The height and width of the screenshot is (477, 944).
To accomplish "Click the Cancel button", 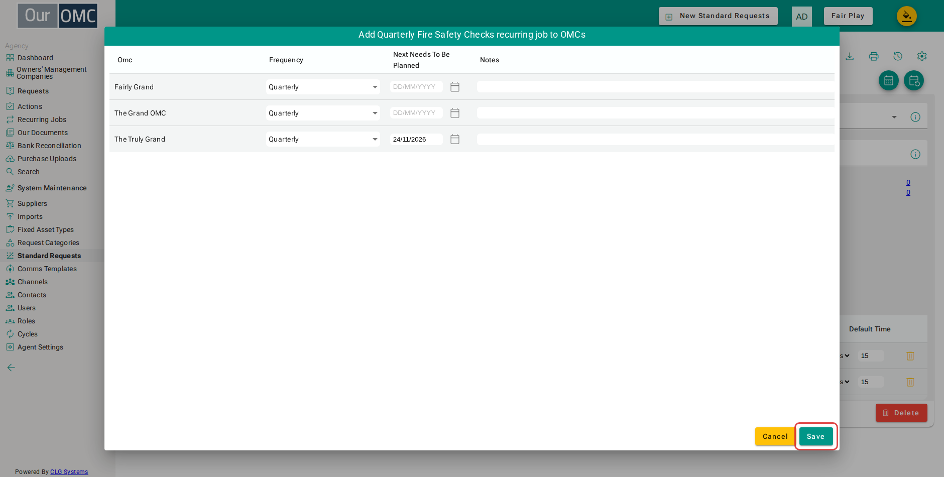I will [775, 436].
